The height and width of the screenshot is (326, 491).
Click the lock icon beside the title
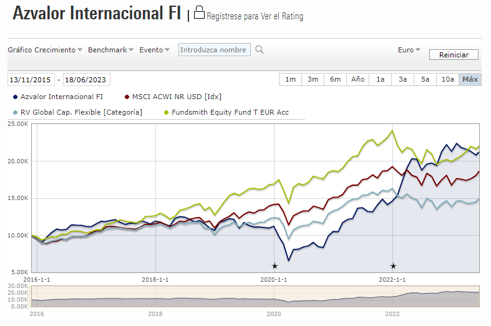point(199,13)
